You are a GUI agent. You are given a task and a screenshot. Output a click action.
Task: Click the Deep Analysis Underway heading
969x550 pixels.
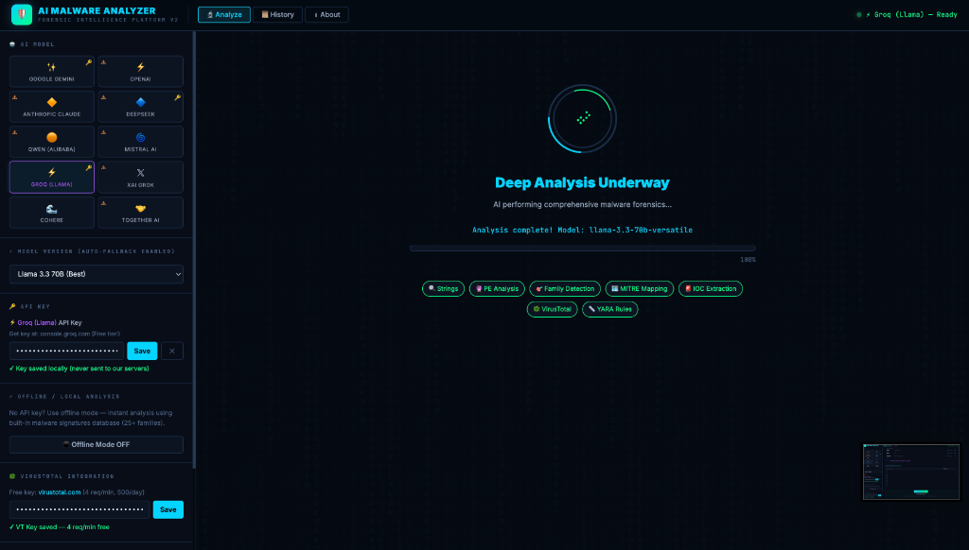point(582,182)
